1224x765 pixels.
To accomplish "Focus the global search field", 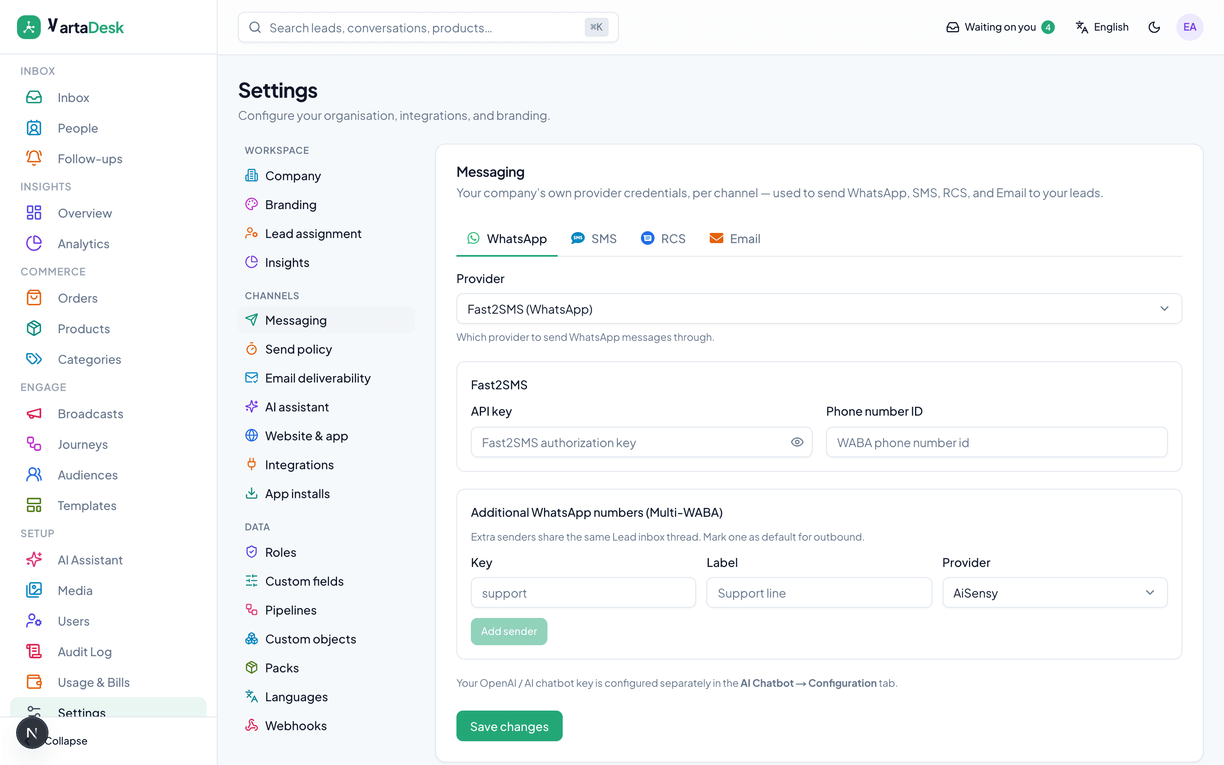I will point(428,27).
